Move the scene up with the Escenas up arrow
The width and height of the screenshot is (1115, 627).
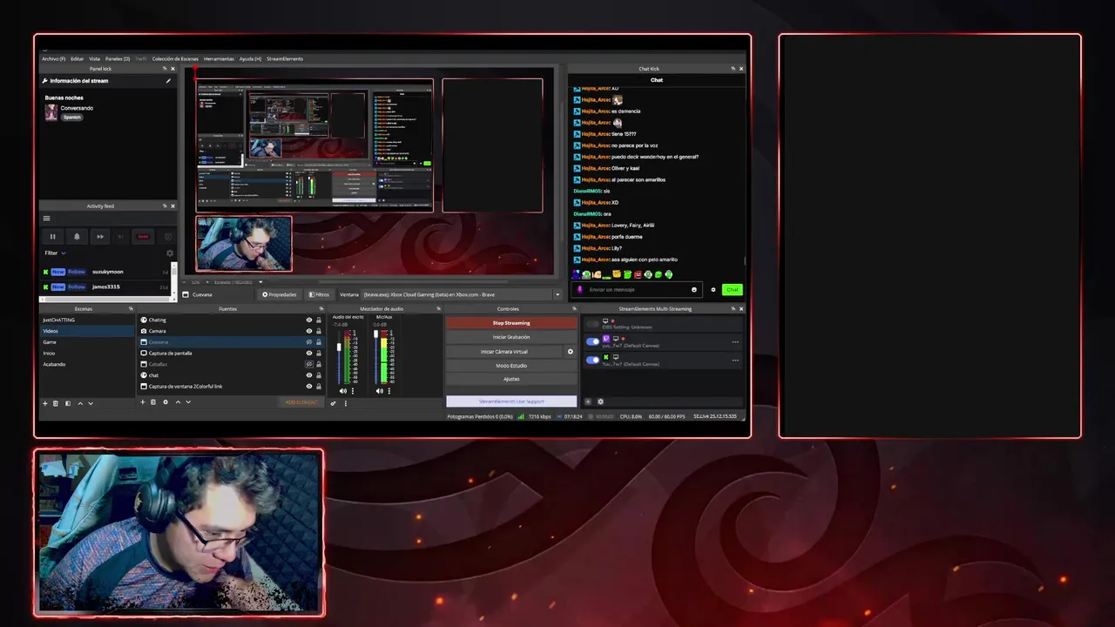coord(80,403)
